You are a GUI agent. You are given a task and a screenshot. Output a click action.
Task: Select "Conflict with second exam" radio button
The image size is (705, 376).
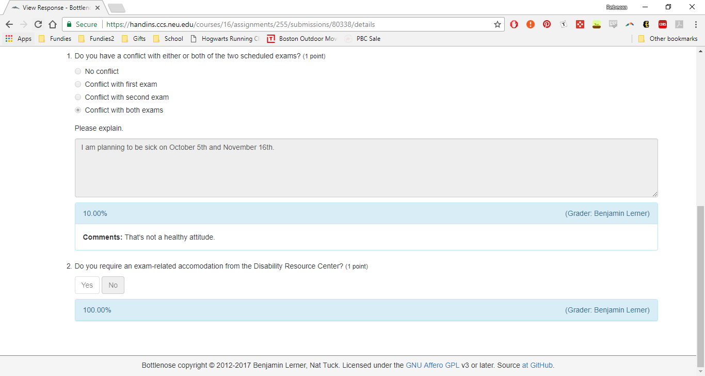(78, 97)
